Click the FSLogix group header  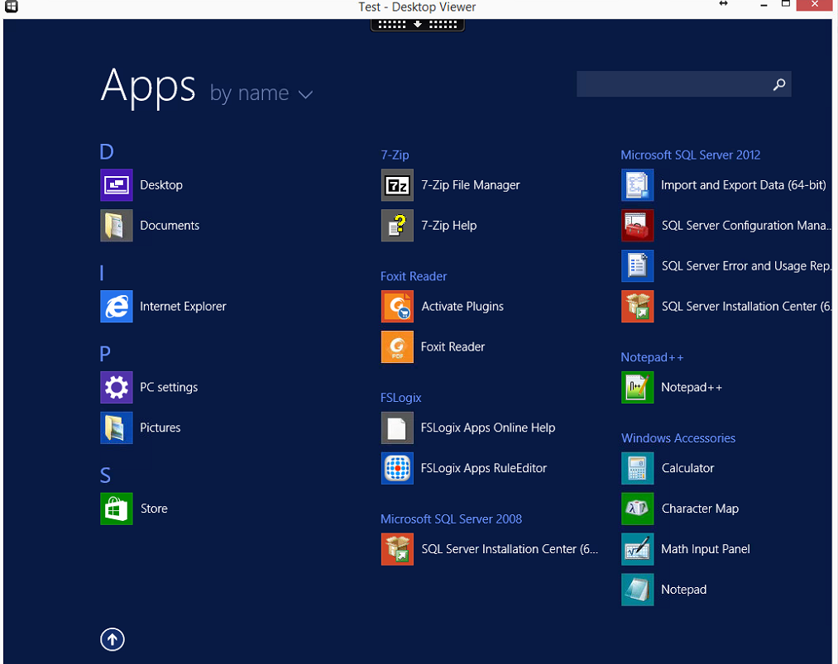(x=401, y=398)
